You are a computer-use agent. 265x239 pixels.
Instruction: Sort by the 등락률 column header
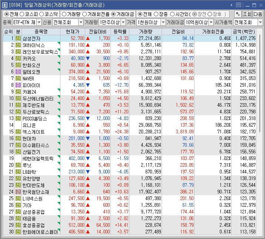120,31
